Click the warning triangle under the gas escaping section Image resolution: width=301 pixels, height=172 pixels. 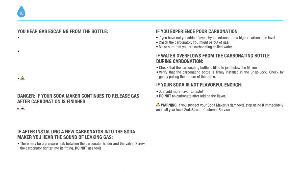coord(22,78)
